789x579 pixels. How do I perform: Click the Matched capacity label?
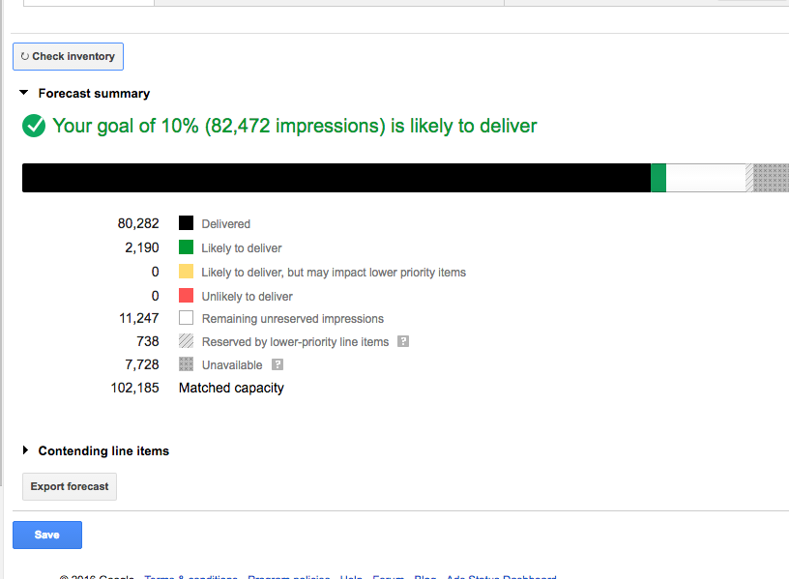coord(231,388)
